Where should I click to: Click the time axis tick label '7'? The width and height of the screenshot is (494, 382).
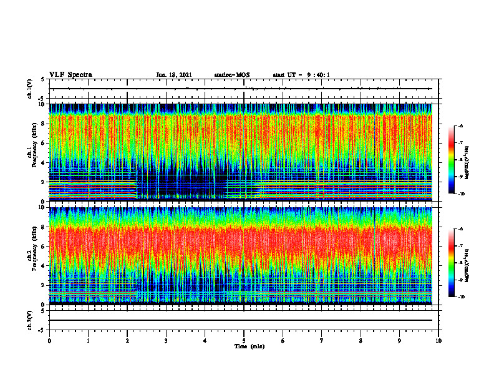pyautogui.click(x=322, y=341)
